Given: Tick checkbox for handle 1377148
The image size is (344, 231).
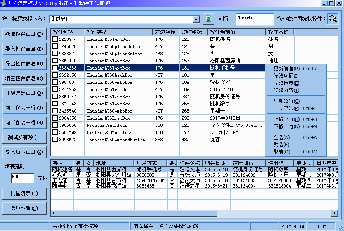Looking at the screenshot, I should click(55, 104).
